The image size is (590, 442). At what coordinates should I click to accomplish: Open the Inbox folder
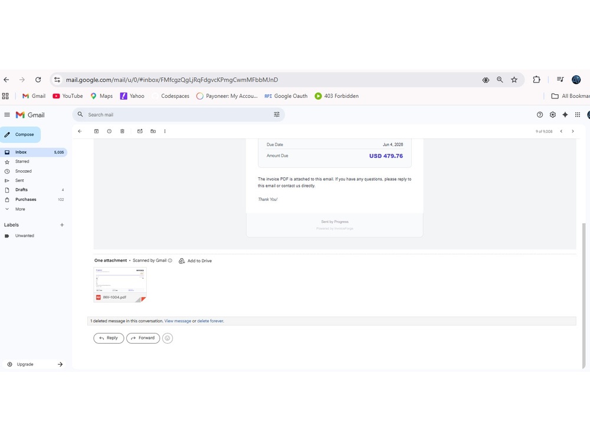(x=34, y=152)
